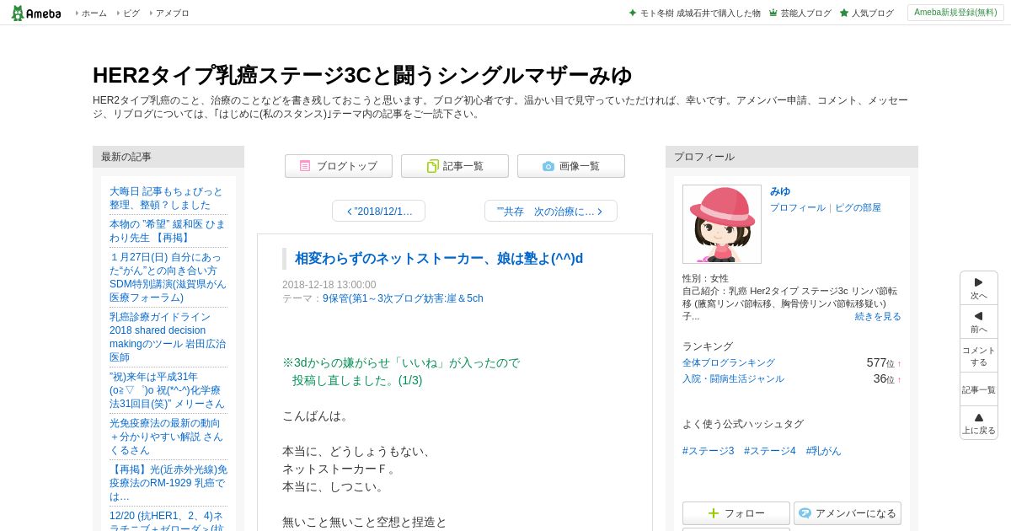Open article title 相変わらずのネットストーカー
The width and height of the screenshot is (1011, 531).
click(x=439, y=258)
